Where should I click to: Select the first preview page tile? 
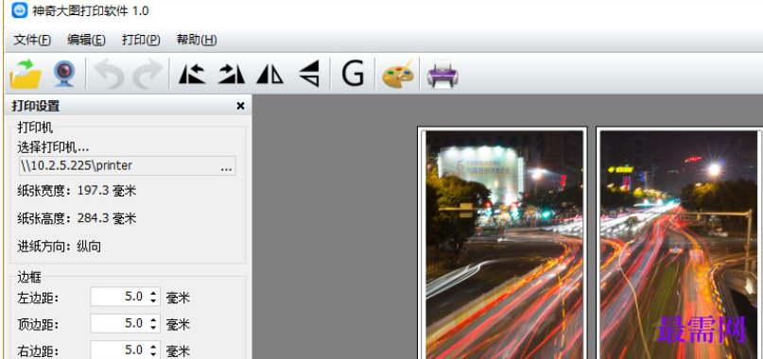(x=503, y=243)
